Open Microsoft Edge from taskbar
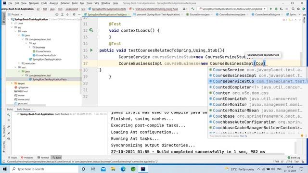Viewport: 308px width, 173px height. pos(123,169)
